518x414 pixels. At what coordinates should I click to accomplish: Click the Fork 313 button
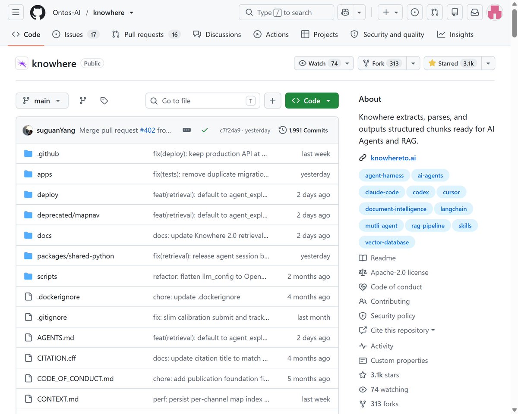[x=382, y=63]
